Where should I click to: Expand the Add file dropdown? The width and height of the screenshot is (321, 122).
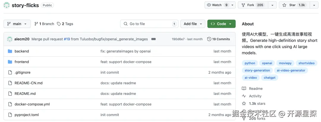click(193, 24)
